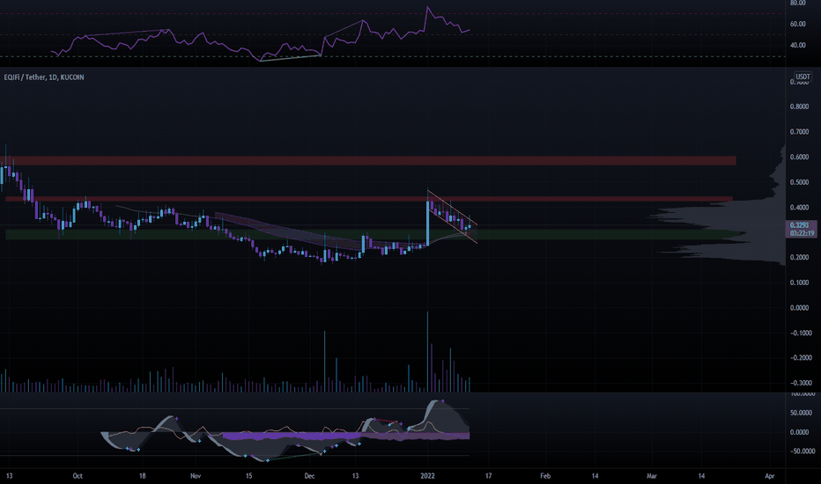Image resolution: width=821 pixels, height=484 pixels.
Task: Click the 15 date label on time axis
Action: (248, 475)
